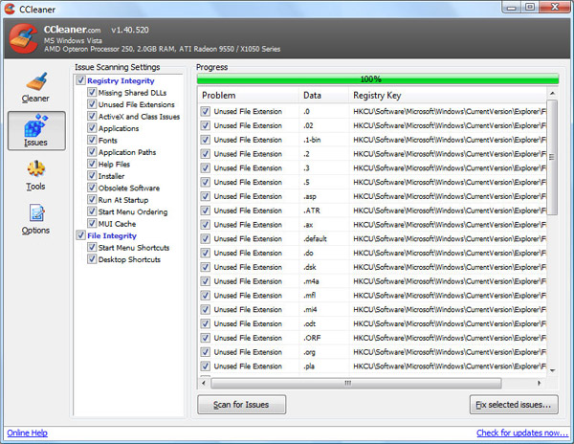
Task: Uncheck the .asp extension issue
Action: click(206, 196)
